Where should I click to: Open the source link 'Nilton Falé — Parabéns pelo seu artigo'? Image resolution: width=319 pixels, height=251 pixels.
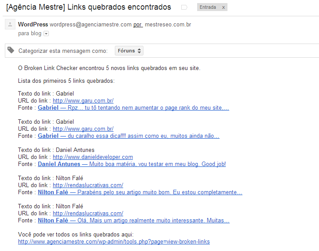[x=140, y=192]
